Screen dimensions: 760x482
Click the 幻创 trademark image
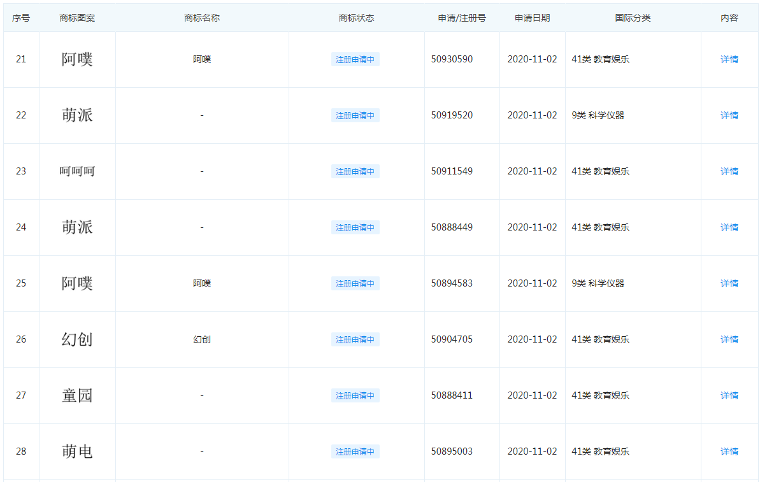77,339
